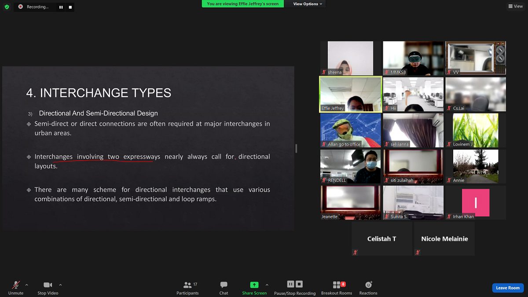Click the divider handle between slide and gallery
This screenshot has width=528, height=297.
coord(296,148)
